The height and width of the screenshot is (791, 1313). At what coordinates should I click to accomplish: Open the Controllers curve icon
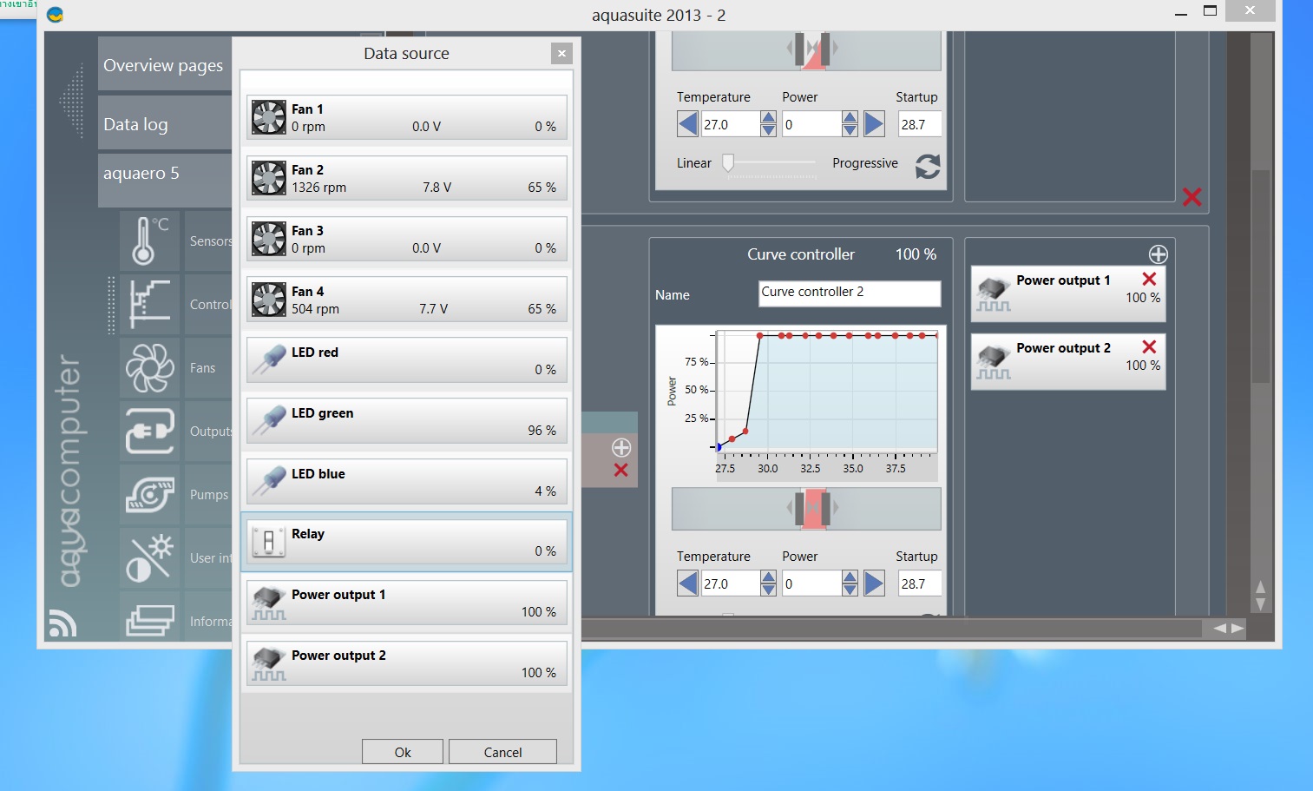coord(149,304)
